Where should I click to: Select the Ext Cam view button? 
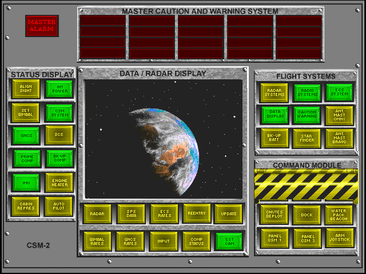tap(229, 241)
